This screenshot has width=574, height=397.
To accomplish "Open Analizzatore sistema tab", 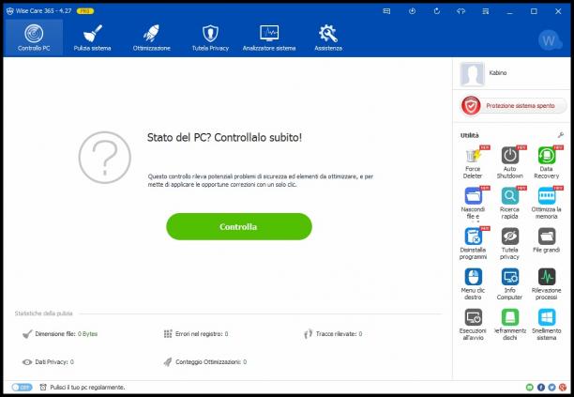I will tap(269, 38).
